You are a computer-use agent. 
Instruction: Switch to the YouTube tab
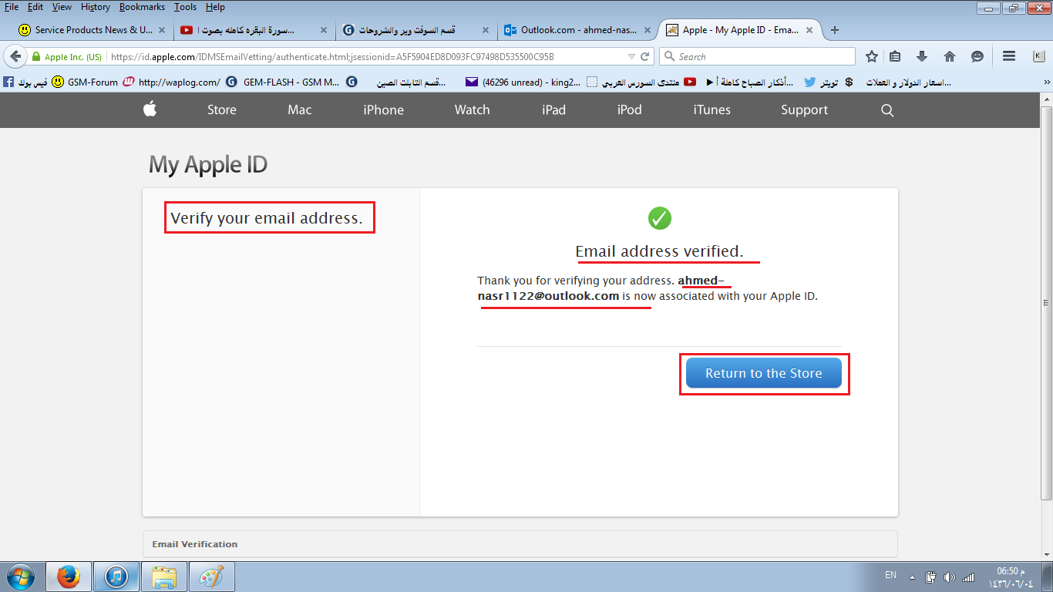[x=253, y=30]
